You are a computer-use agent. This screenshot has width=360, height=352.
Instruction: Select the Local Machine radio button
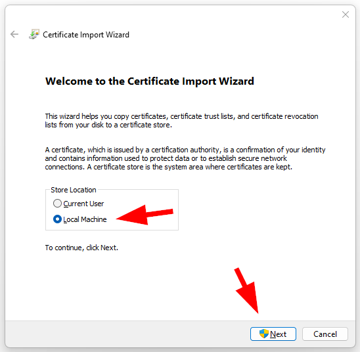(x=57, y=219)
